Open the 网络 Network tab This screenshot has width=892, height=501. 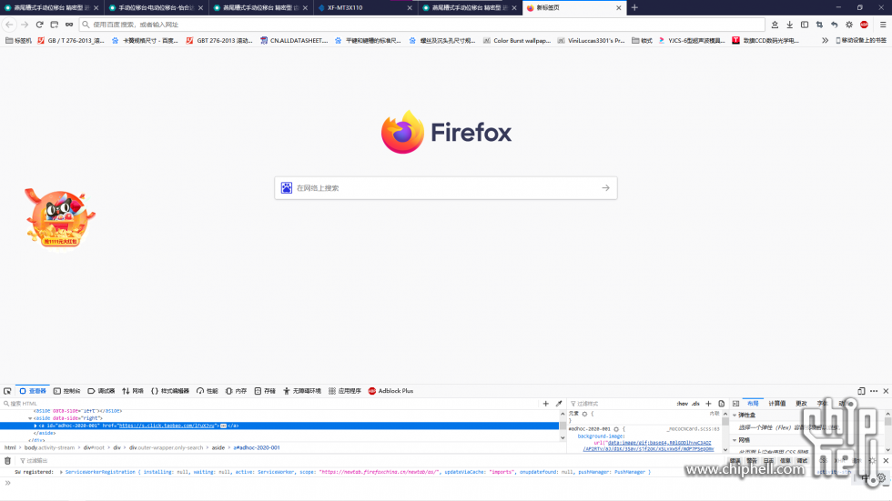(133, 391)
